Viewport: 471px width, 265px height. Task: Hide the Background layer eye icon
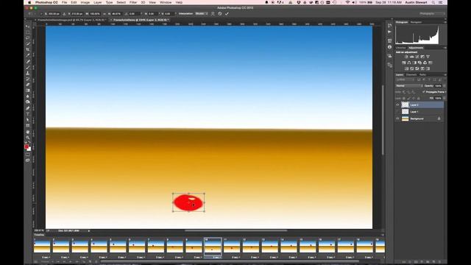397,119
